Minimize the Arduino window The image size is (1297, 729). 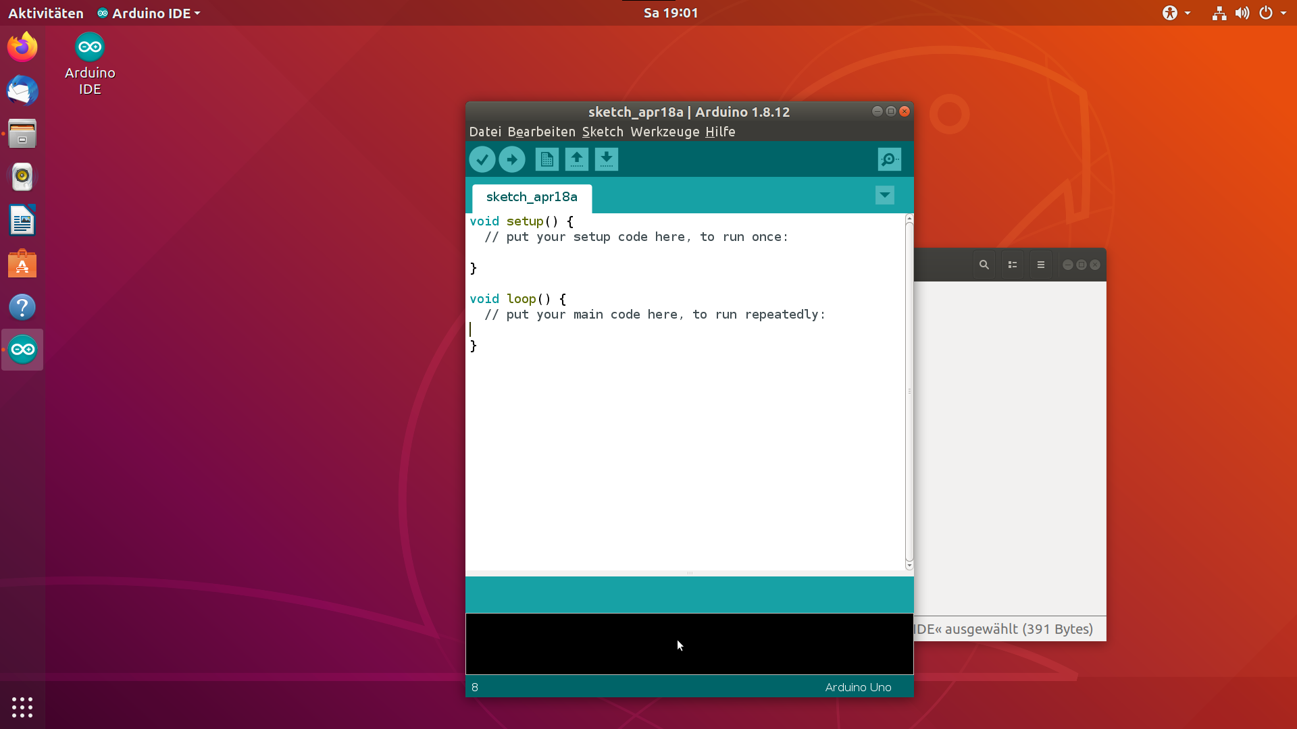coord(878,111)
